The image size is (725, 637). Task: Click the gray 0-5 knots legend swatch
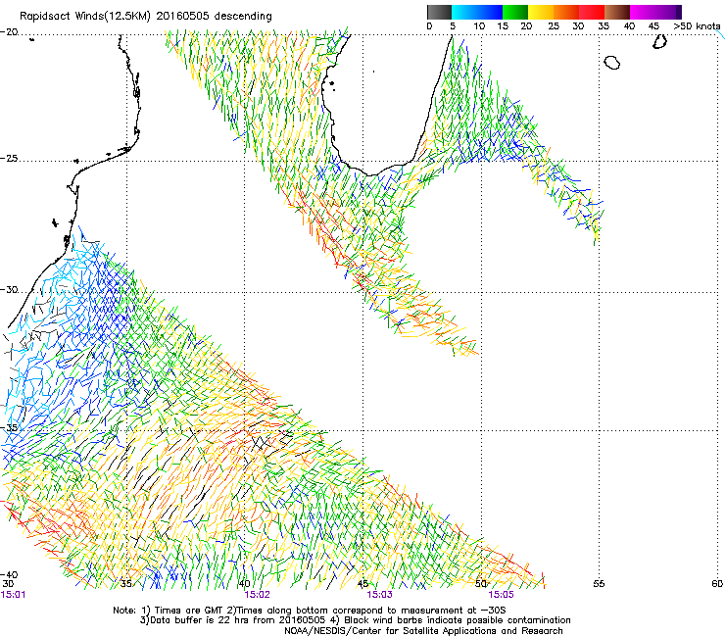click(440, 12)
